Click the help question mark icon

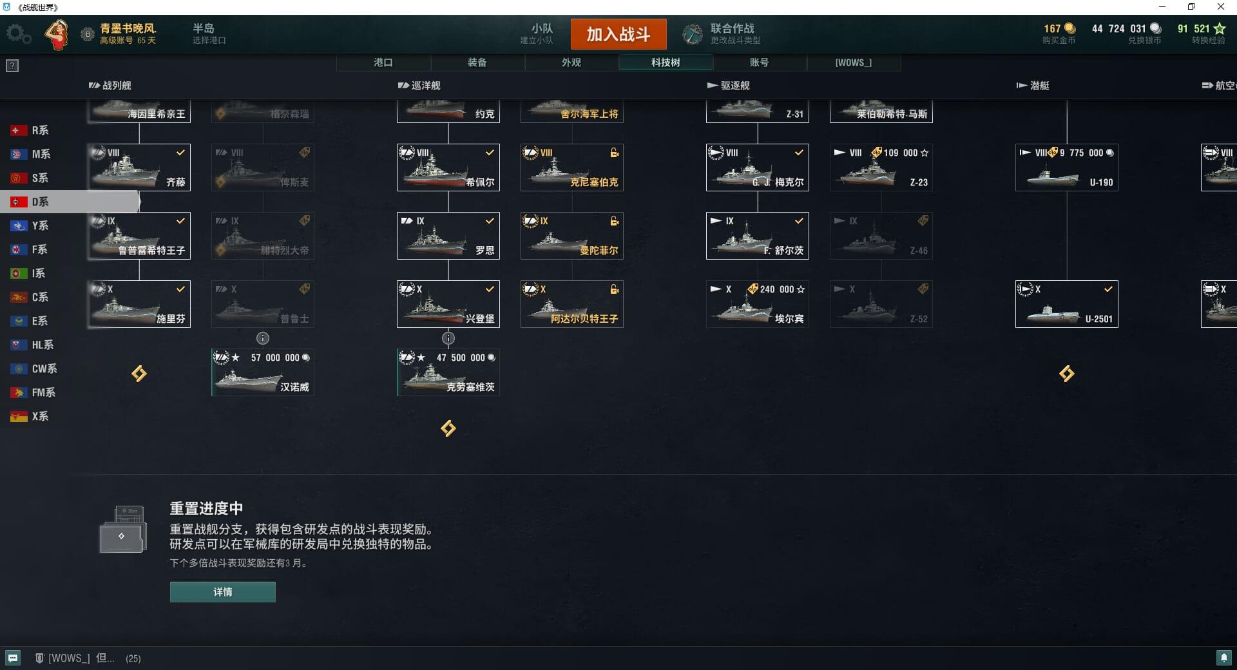12,66
